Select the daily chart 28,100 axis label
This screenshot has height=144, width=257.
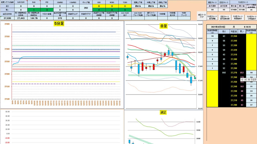[x=200, y=53]
